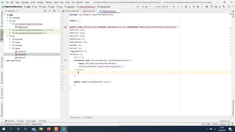Open Search Everywhere magnifier icon
The width and height of the screenshot is (235, 132).
click(x=229, y=7)
